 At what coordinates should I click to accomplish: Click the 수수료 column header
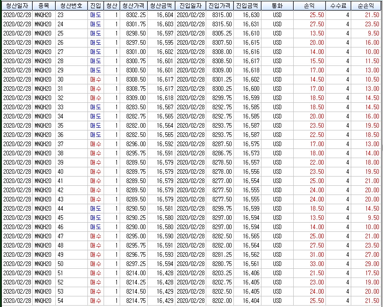click(x=338, y=6)
